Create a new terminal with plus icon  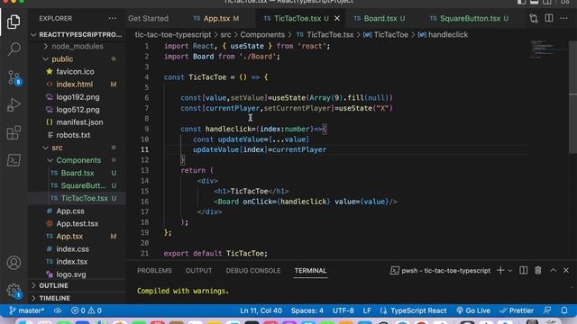pyautogui.click(x=500, y=270)
